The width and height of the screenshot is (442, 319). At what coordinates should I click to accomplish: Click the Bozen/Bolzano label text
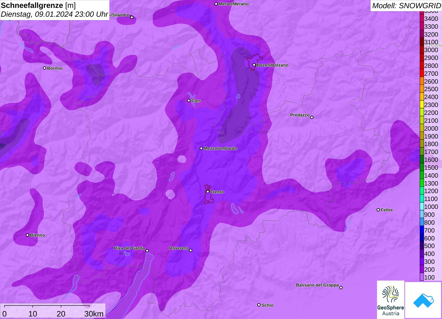pos(272,65)
